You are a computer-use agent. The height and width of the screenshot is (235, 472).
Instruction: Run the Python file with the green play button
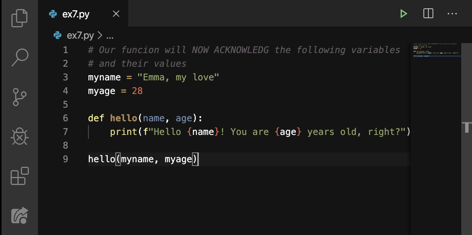(403, 13)
